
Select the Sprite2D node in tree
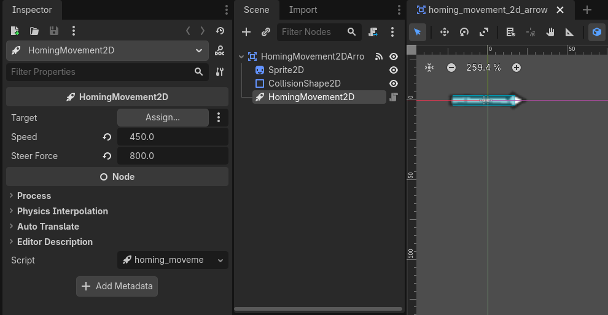[286, 70]
